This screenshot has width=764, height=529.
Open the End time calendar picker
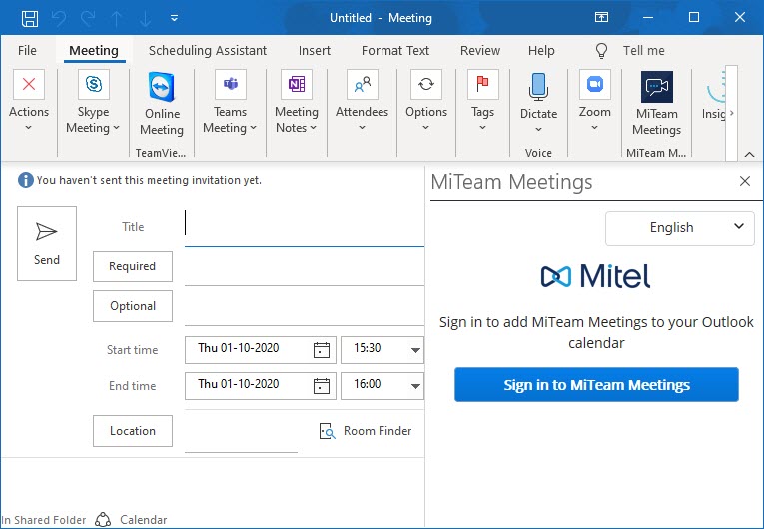(x=322, y=386)
